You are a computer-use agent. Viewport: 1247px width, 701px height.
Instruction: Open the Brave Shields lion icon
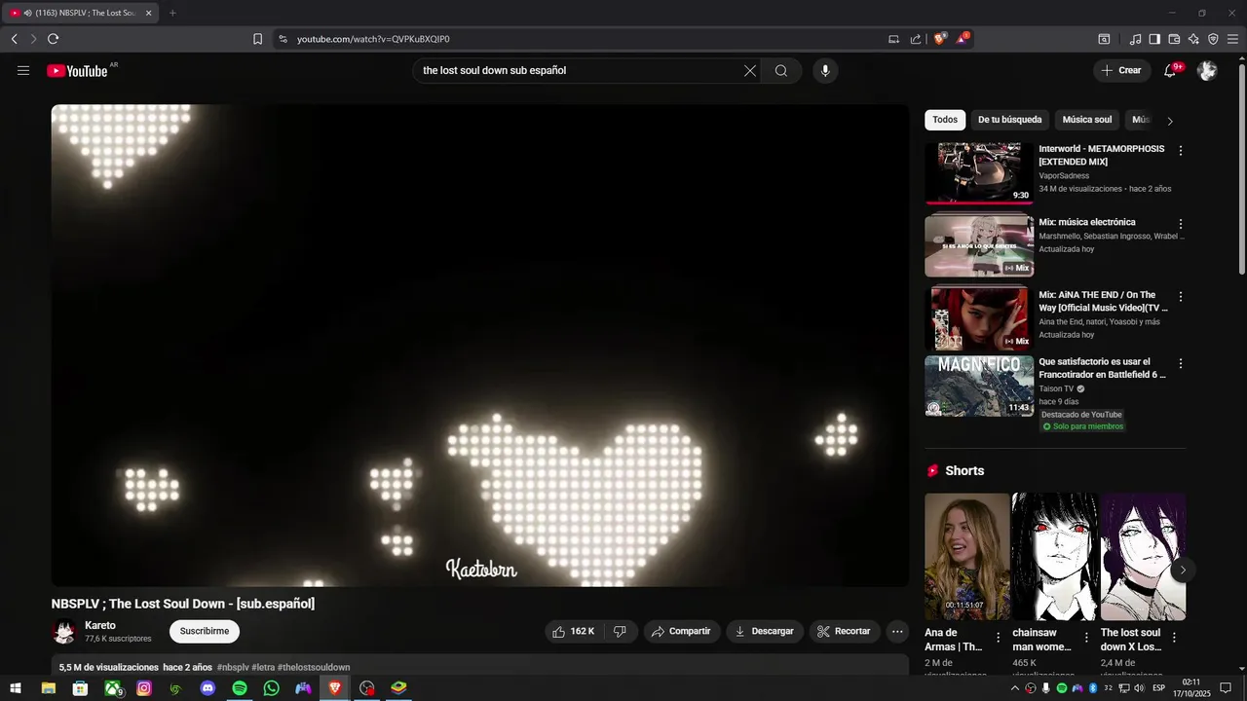940,39
